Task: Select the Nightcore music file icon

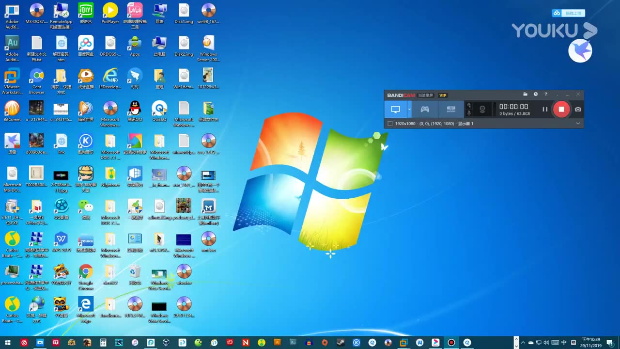Action: point(110,177)
